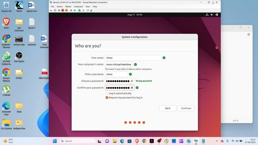Pause the virtual machine
This screenshot has height=145, width=258.
point(71,10)
